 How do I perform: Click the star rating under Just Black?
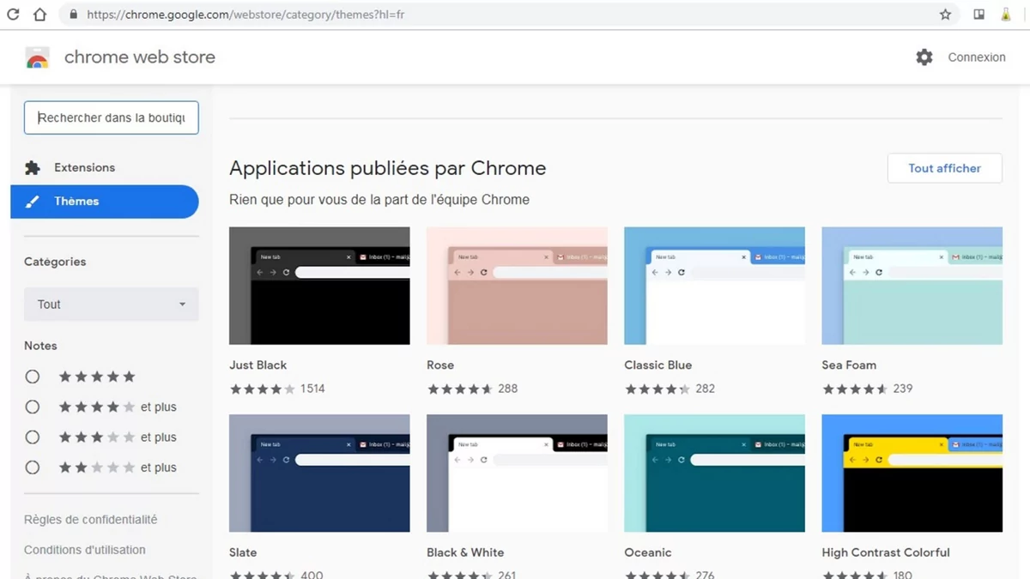pyautogui.click(x=262, y=389)
